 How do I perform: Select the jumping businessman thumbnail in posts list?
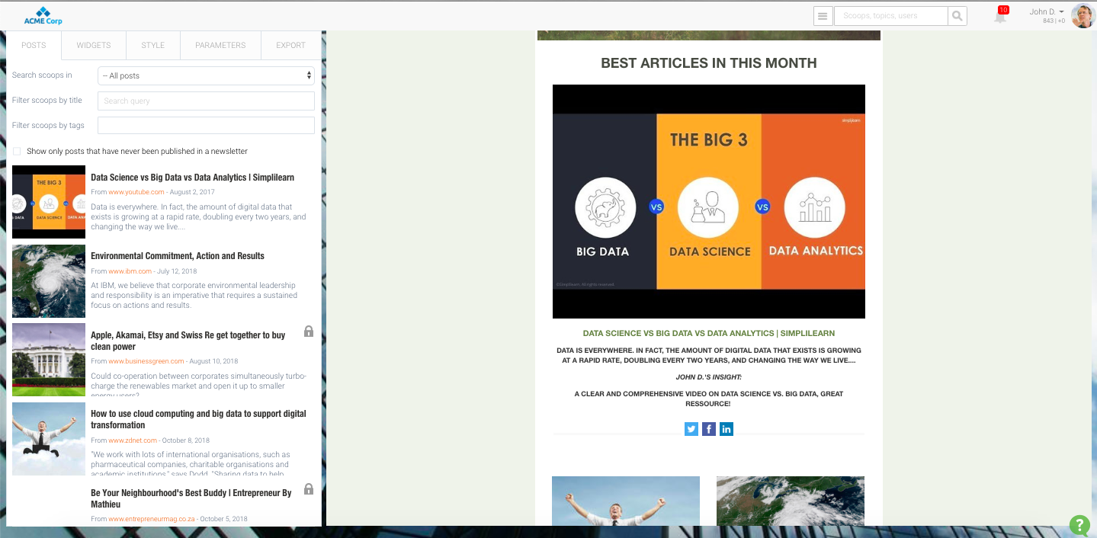(49, 439)
